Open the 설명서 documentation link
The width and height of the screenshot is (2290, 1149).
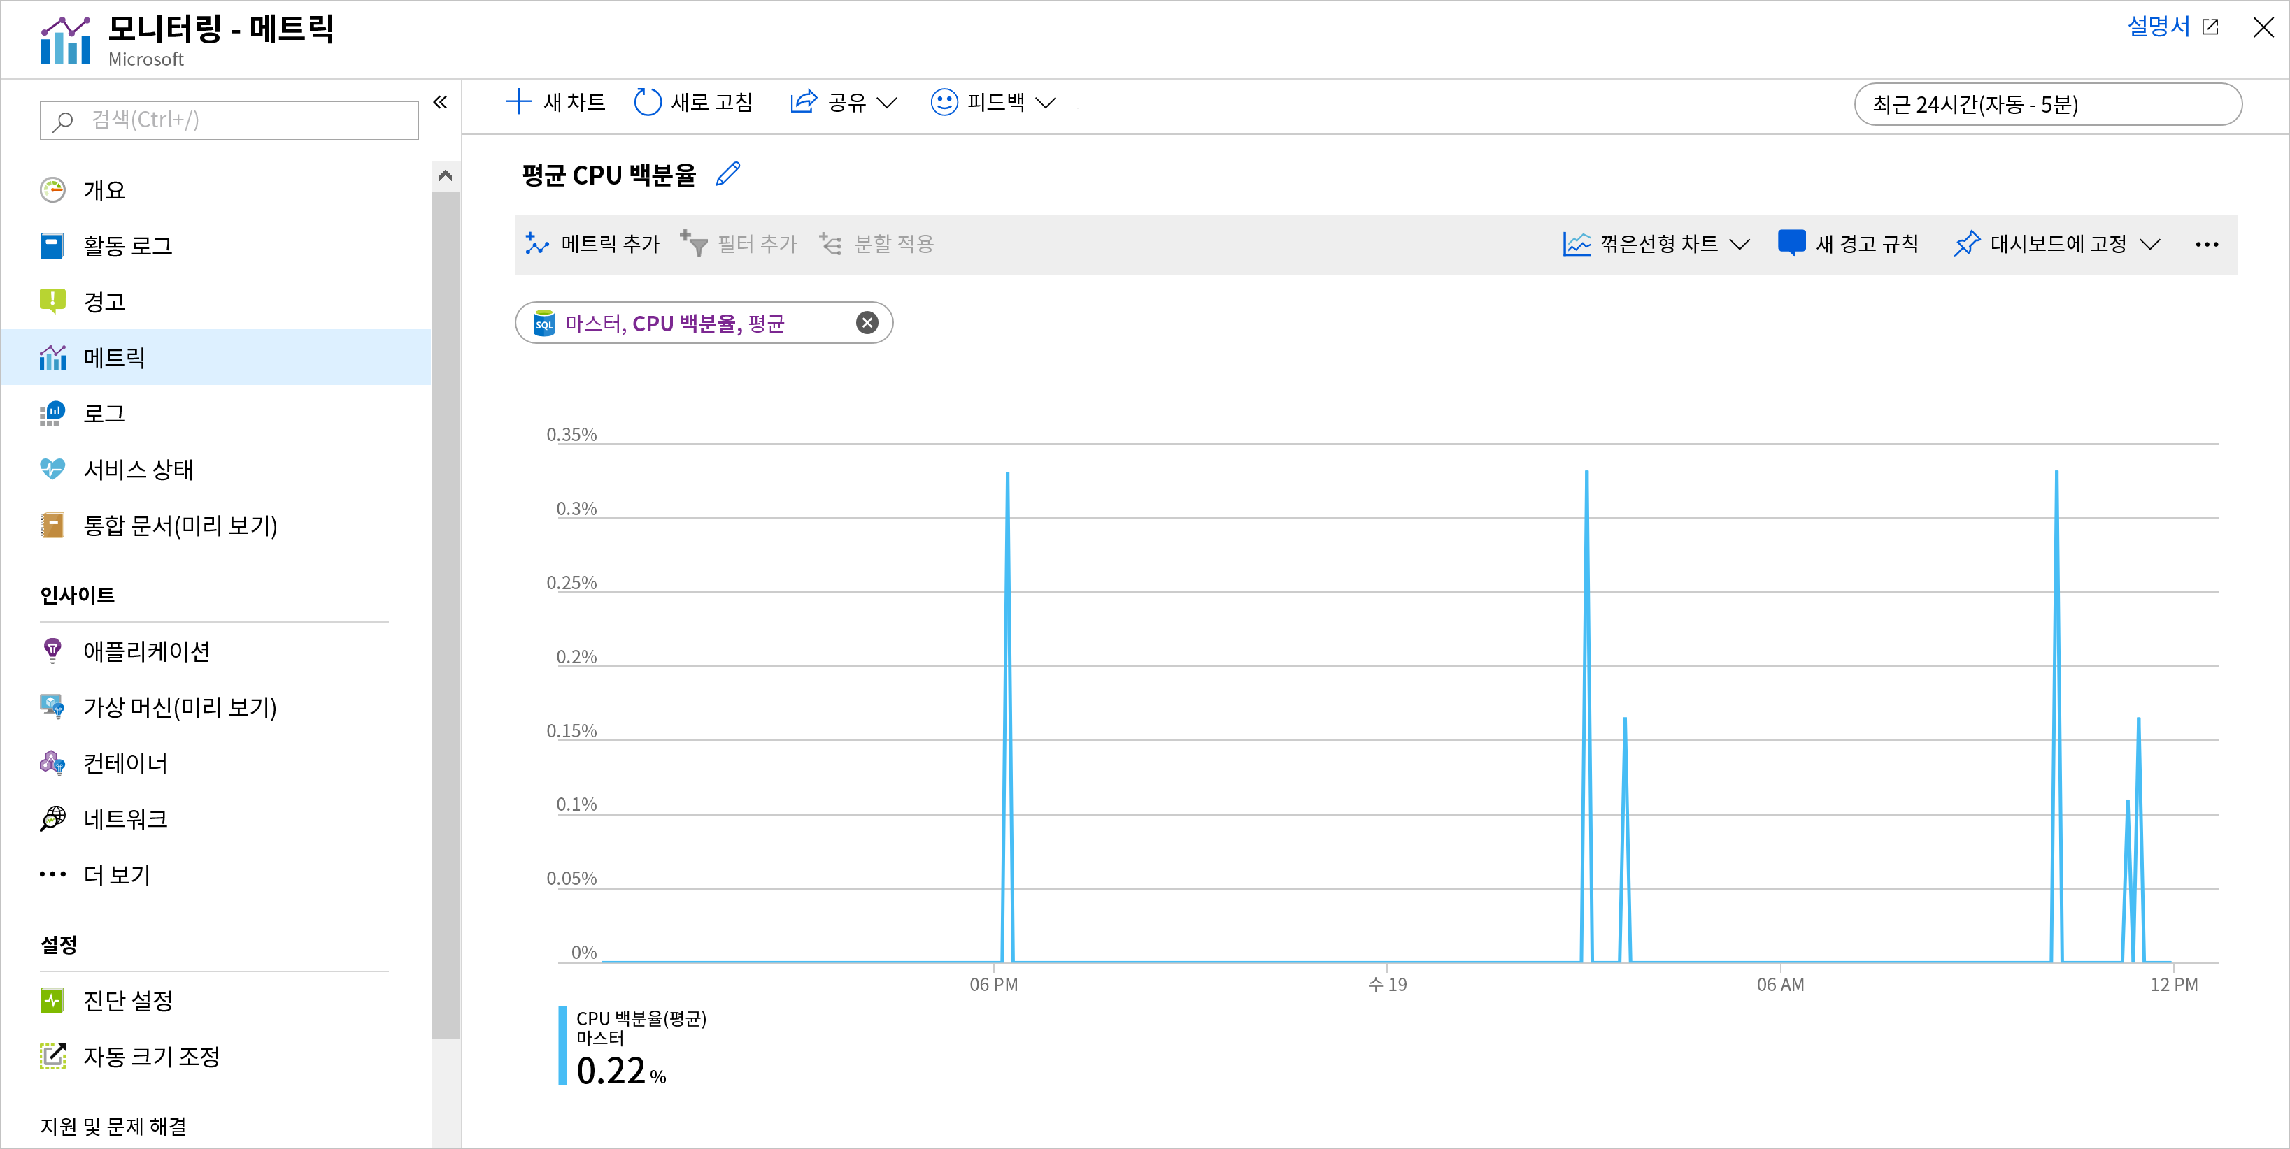pos(2172,27)
